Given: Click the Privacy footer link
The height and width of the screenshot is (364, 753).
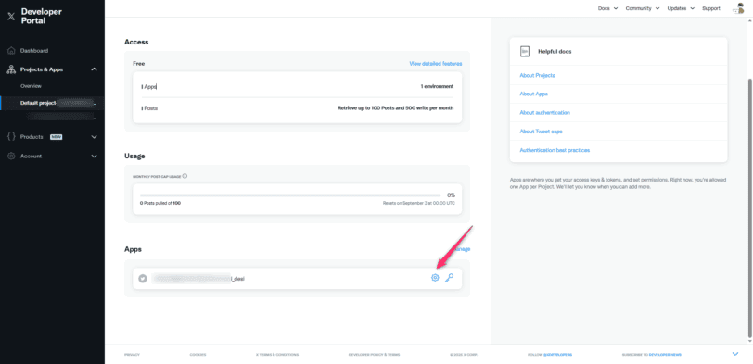Looking at the screenshot, I should (132, 355).
